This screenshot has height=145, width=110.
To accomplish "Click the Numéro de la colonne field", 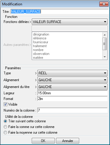I will coord(72,110).
